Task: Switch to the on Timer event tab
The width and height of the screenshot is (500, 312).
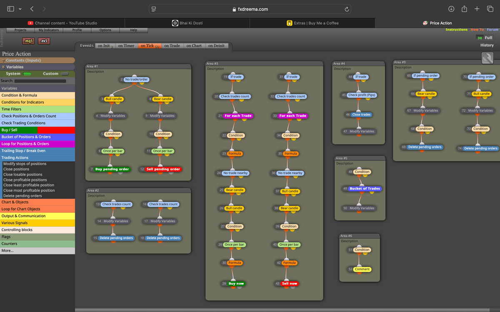Action: pos(126,46)
